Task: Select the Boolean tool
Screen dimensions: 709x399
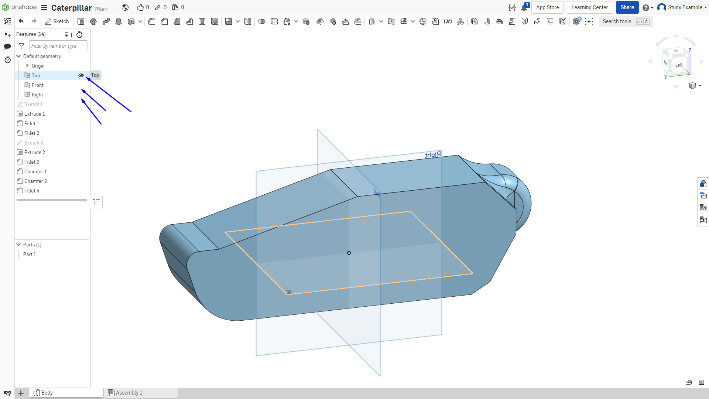Action: coord(262,21)
